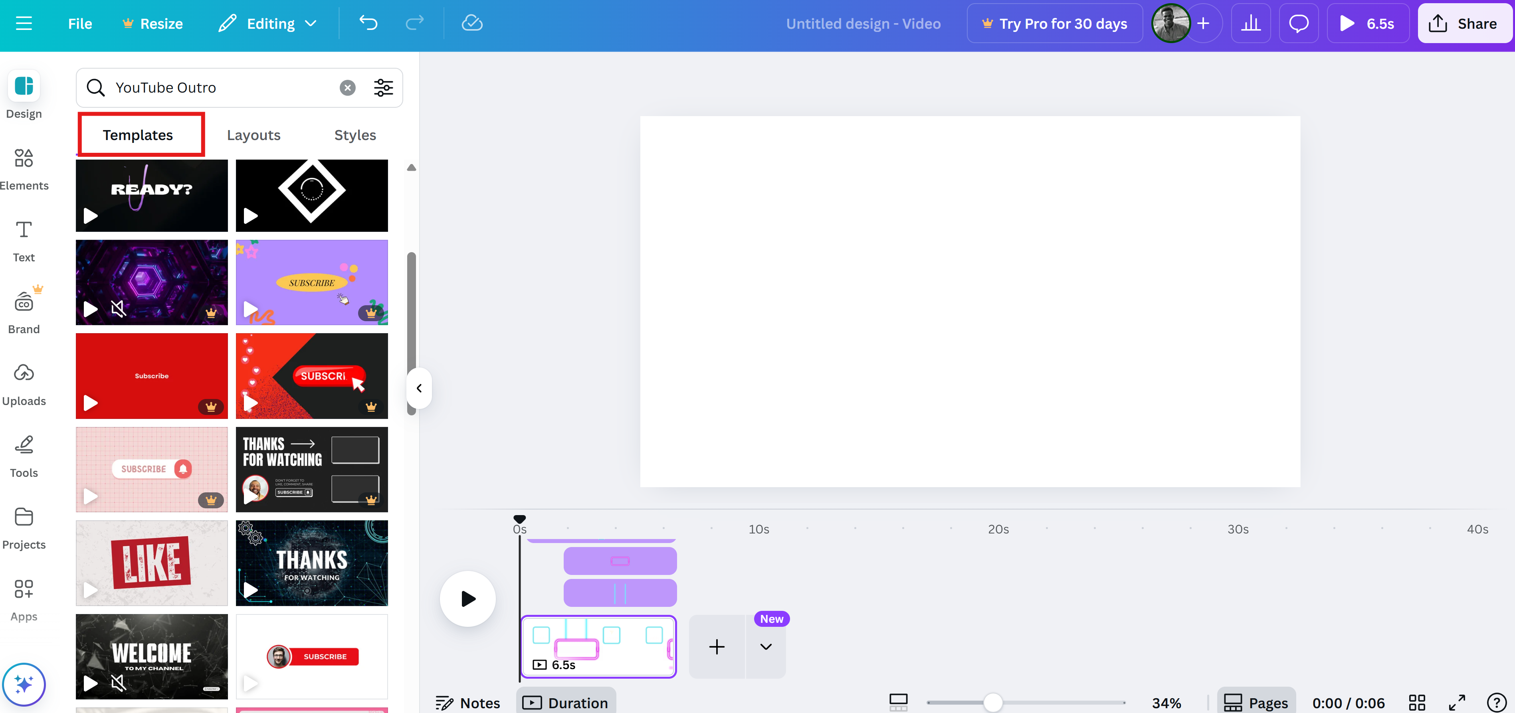
Task: Clear the YouTube Outro search query
Action: tap(348, 87)
